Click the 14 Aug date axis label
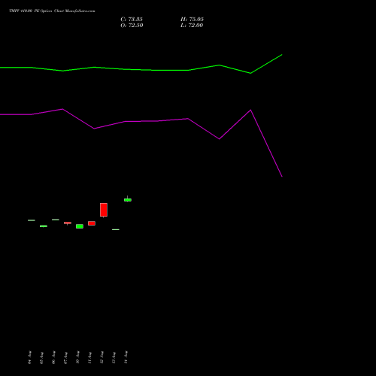The image size is (376, 376). point(126,357)
